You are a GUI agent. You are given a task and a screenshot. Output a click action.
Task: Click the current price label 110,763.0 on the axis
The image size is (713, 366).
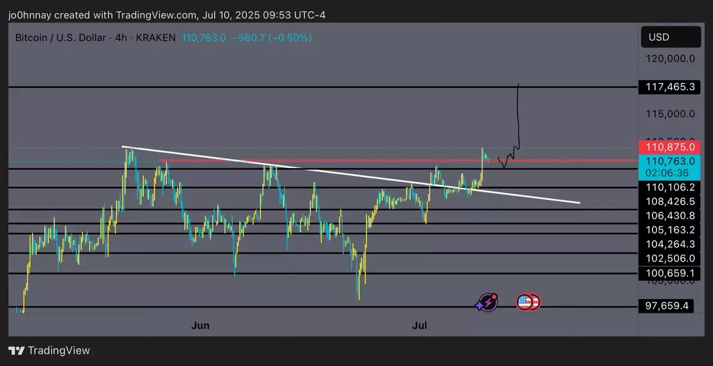pos(670,160)
